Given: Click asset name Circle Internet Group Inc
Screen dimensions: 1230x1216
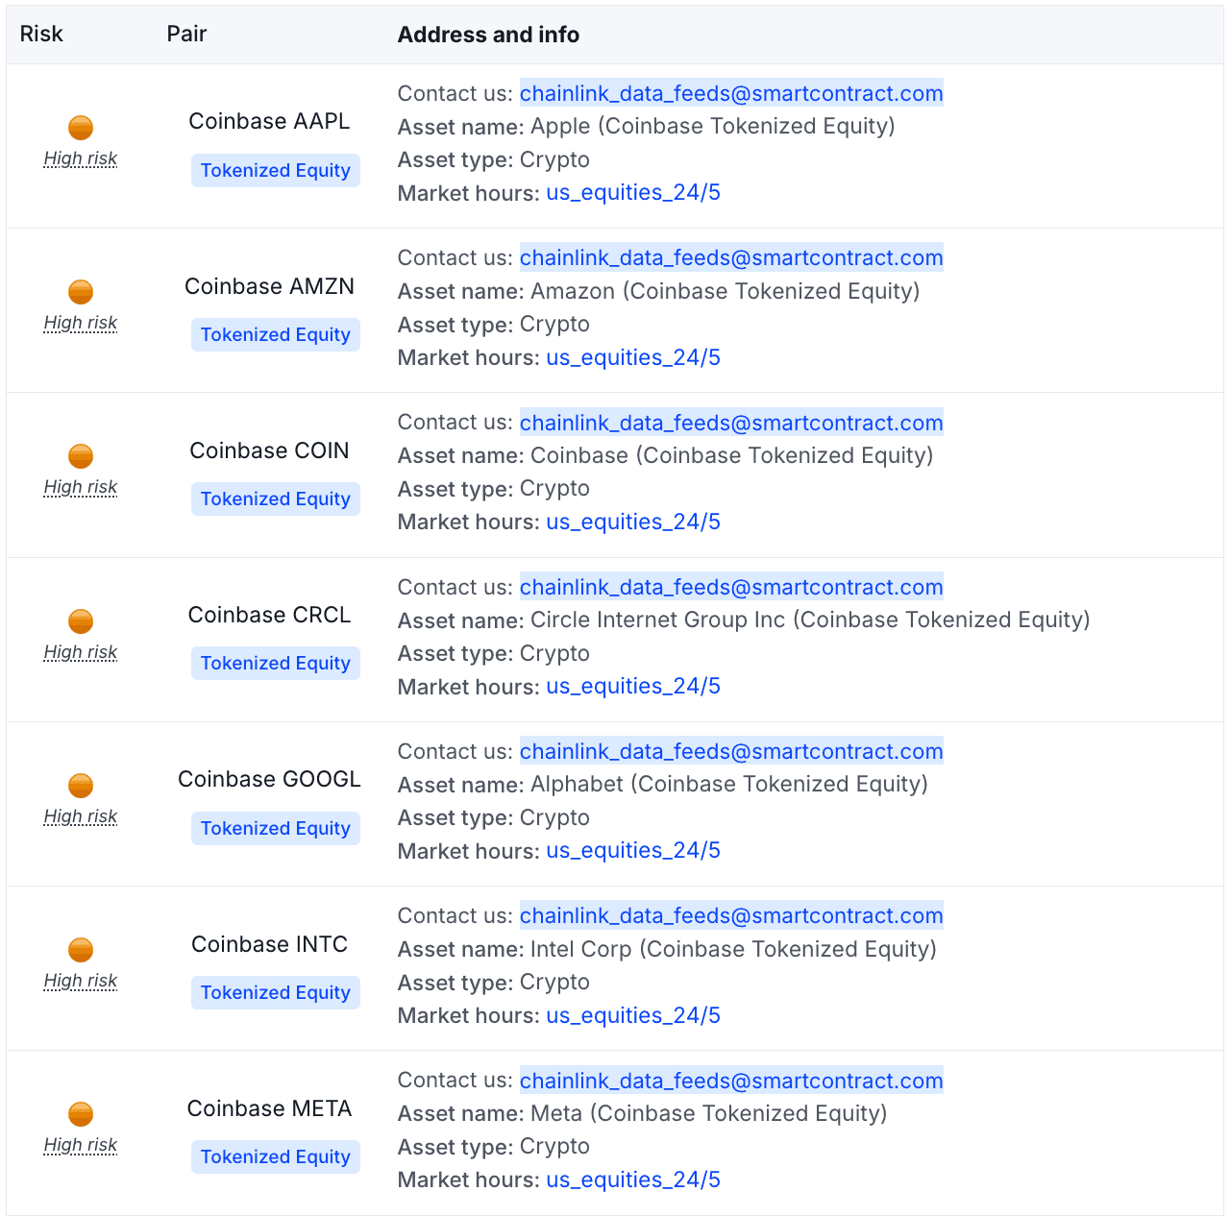Looking at the screenshot, I should [657, 620].
